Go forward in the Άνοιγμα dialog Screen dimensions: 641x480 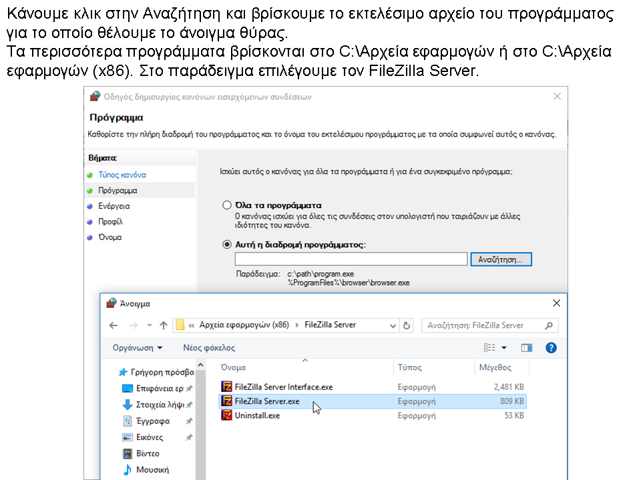[x=134, y=325]
